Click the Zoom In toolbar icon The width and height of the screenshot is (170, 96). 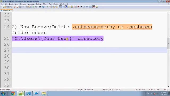(47, 7)
